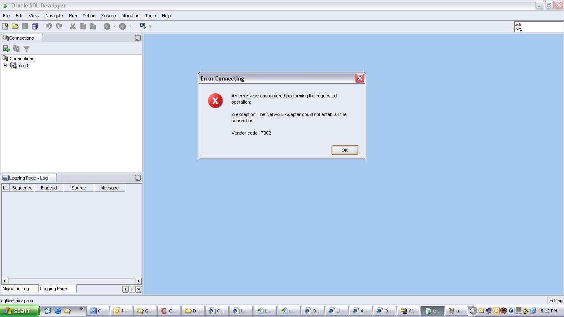Close the Error Connecting dialog

pyautogui.click(x=360, y=78)
